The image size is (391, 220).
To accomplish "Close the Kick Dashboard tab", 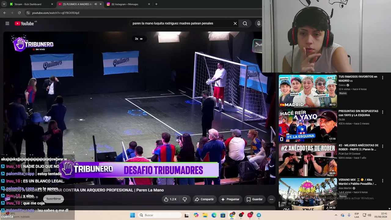I will pos(52,4).
